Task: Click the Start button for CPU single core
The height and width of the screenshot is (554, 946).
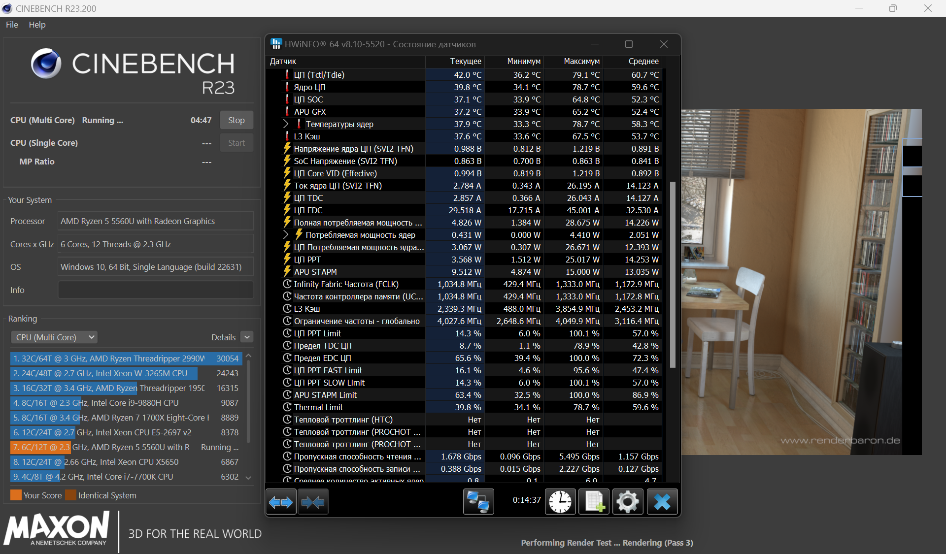Action: click(x=236, y=143)
